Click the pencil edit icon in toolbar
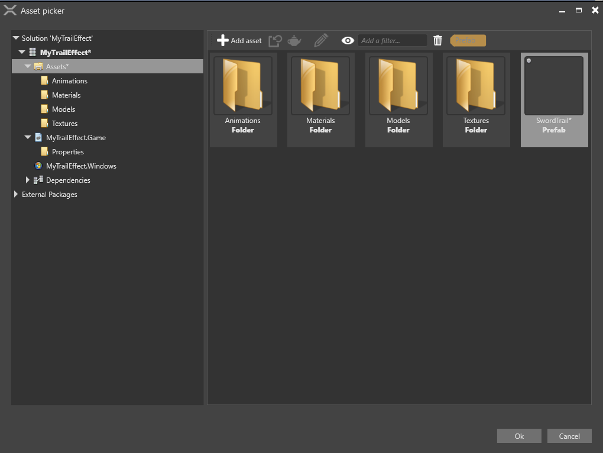 point(320,40)
